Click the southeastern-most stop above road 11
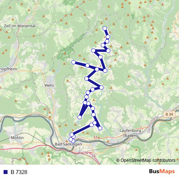 100,128
